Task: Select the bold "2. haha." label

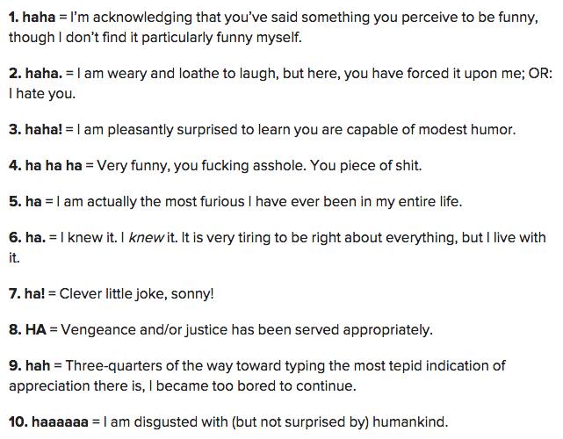Action: 35,73
